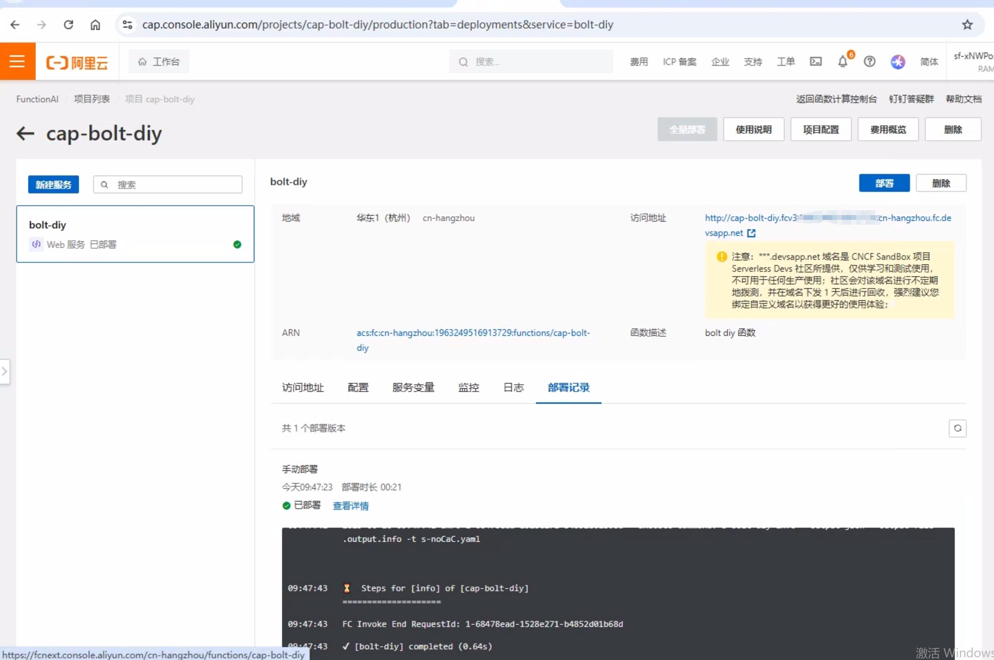994x660 pixels.
Task: View site information icon in address bar
Action: [x=127, y=24]
